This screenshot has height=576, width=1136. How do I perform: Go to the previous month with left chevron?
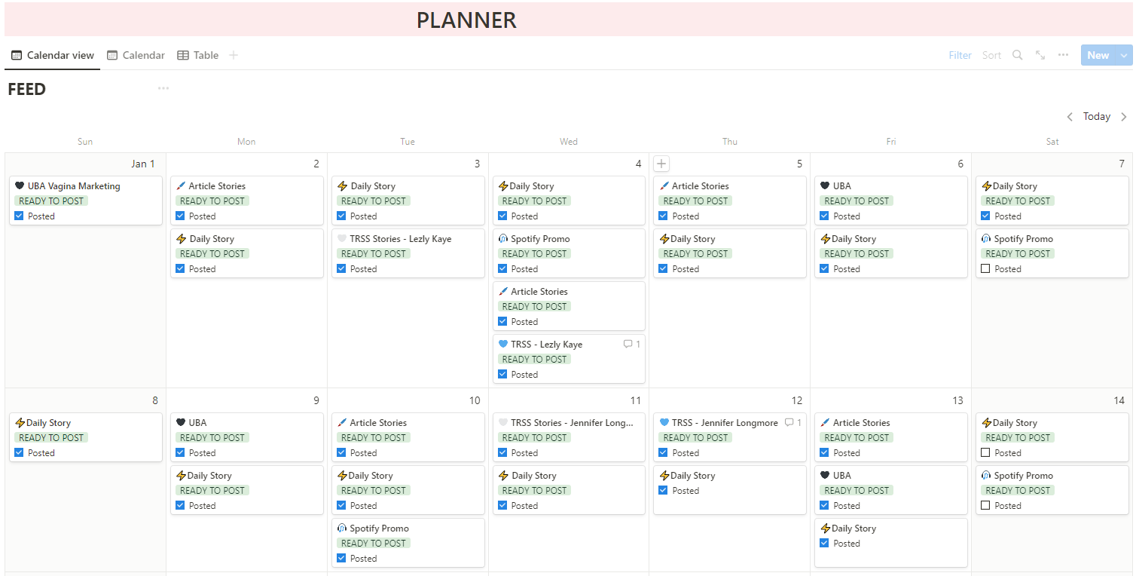tap(1070, 117)
